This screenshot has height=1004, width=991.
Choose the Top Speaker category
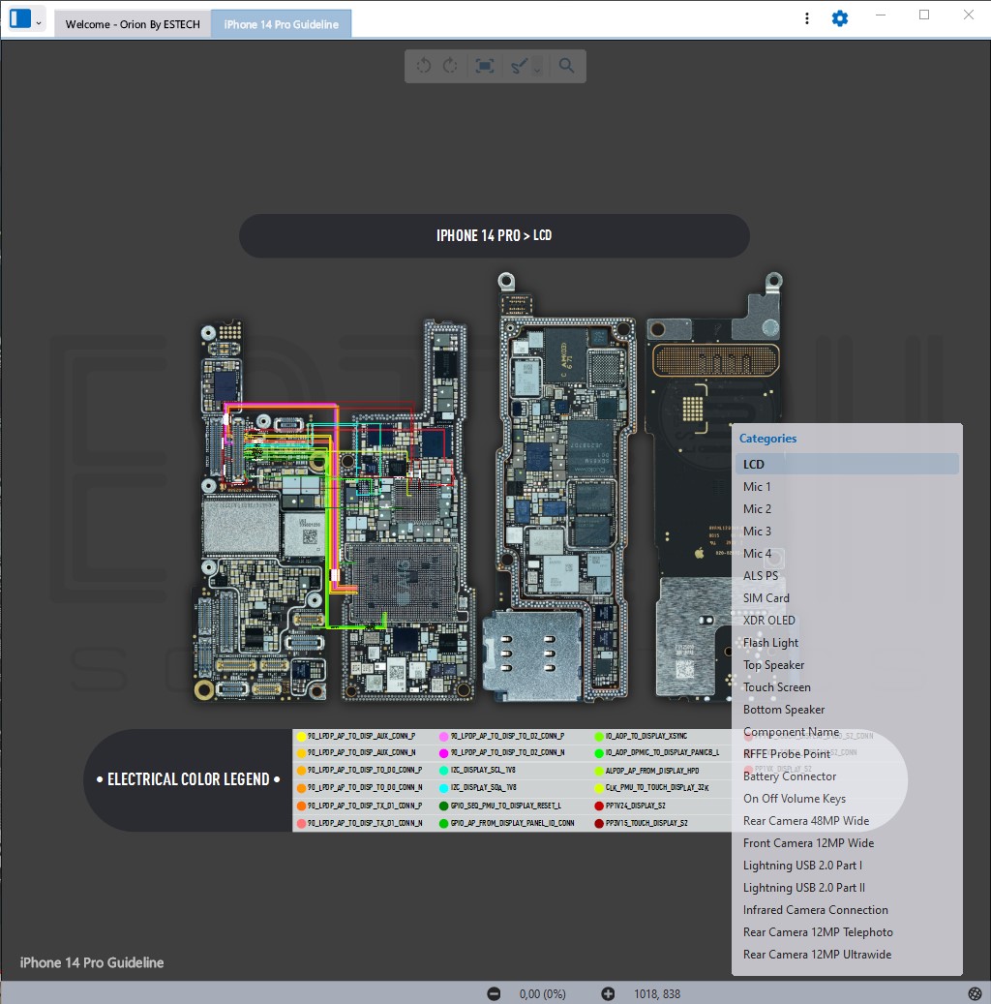847,664
